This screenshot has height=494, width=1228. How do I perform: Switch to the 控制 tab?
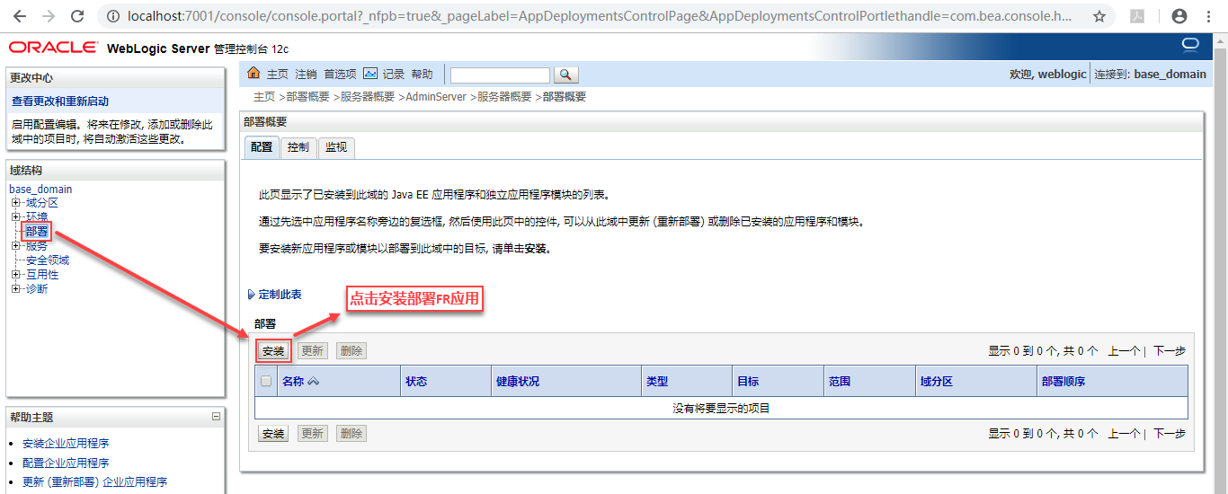[298, 147]
